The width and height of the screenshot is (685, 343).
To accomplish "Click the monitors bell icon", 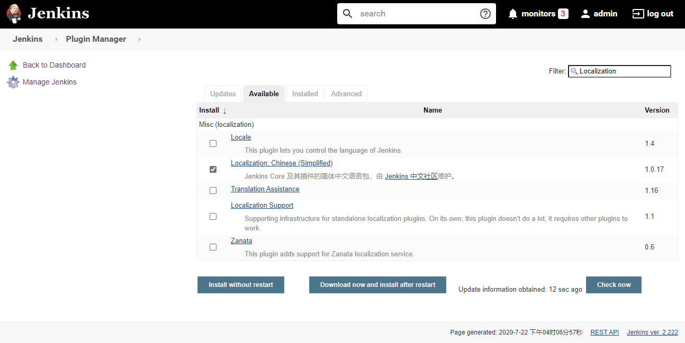I will pyautogui.click(x=512, y=14).
